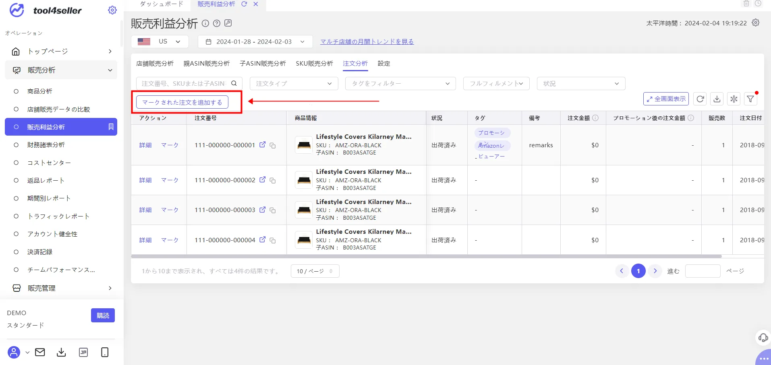Copy order number 111-000000-000003
This screenshot has width=771, height=365.
pos(273,210)
